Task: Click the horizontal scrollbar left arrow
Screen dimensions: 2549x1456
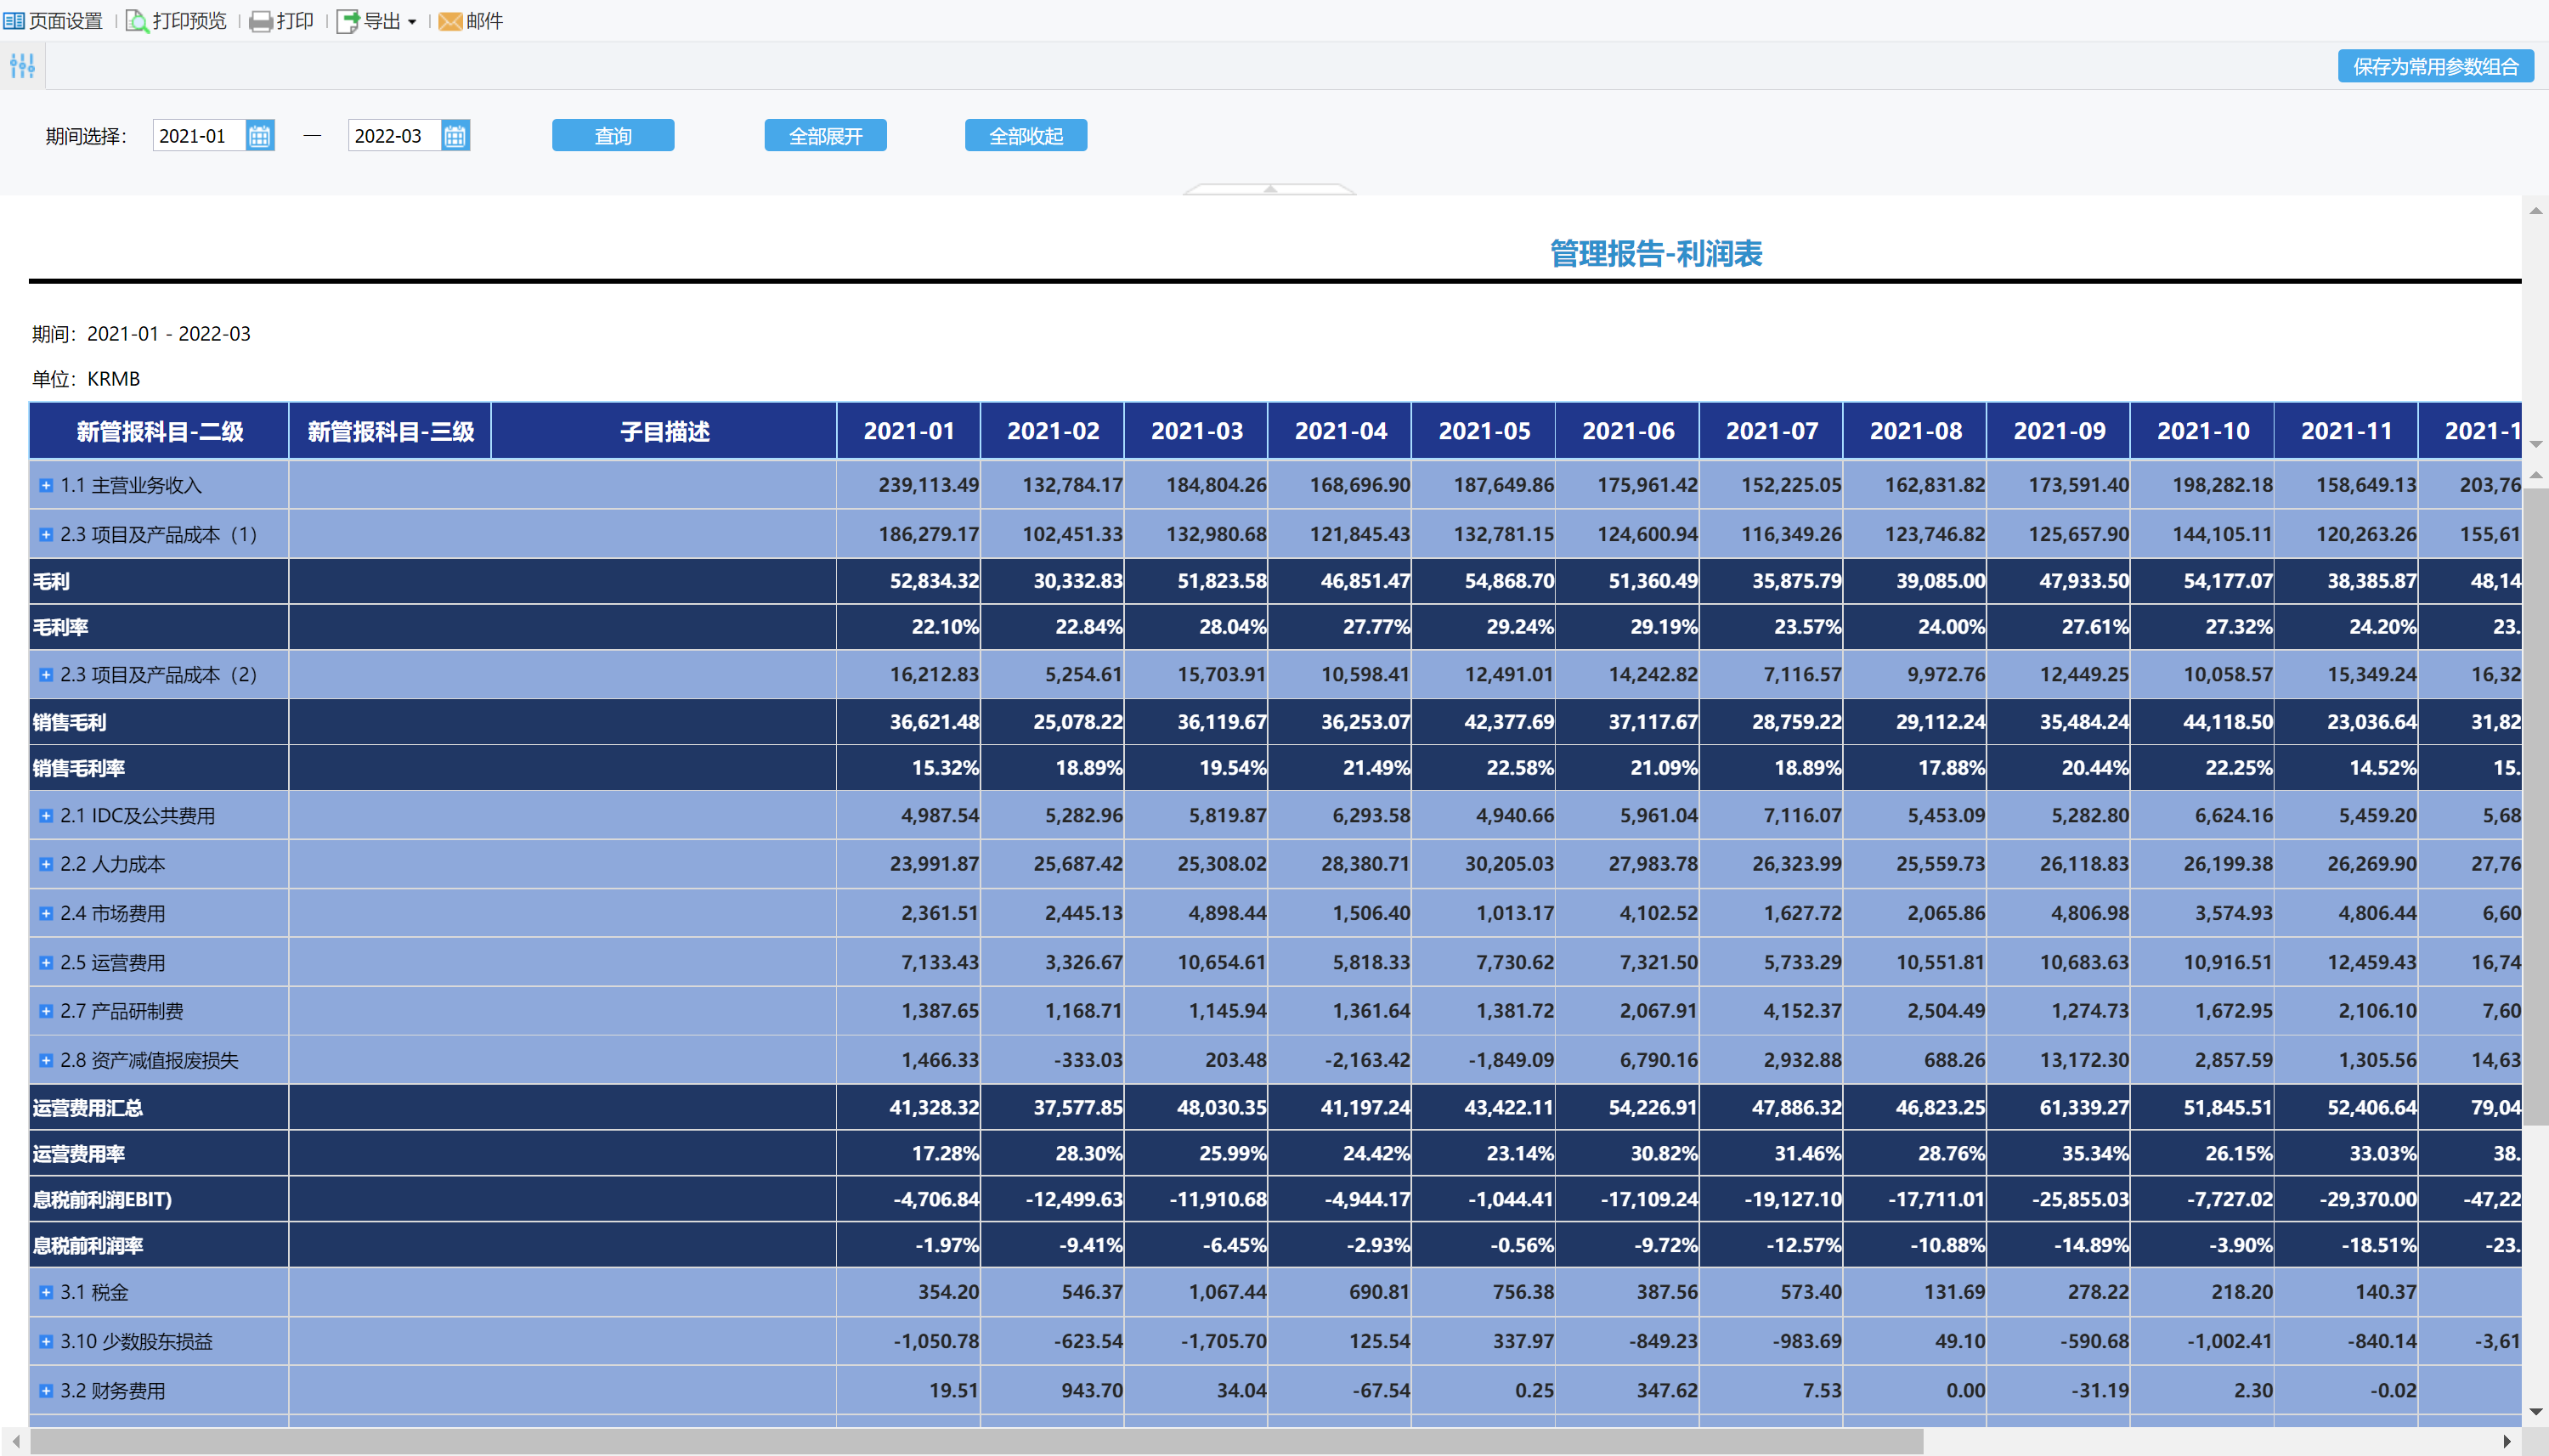Action: (x=15, y=1441)
